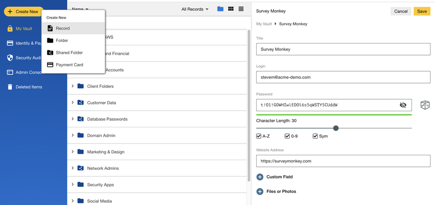Click the Login email input field
The height and width of the screenshot is (205, 435).
coord(343,77)
